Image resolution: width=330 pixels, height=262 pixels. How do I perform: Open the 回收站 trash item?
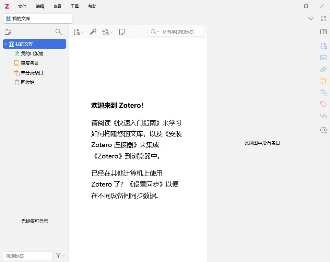click(x=27, y=82)
